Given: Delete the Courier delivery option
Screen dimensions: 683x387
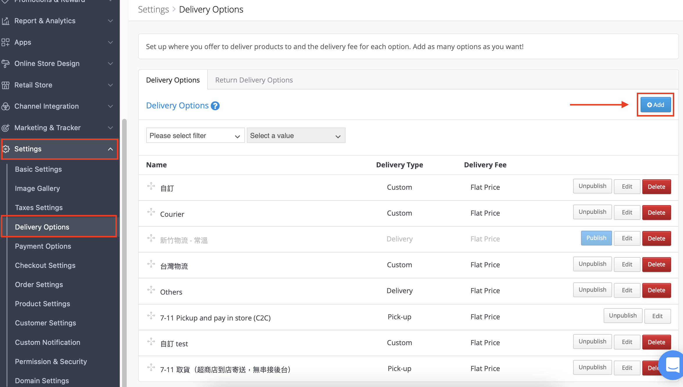Looking at the screenshot, I should [657, 212].
